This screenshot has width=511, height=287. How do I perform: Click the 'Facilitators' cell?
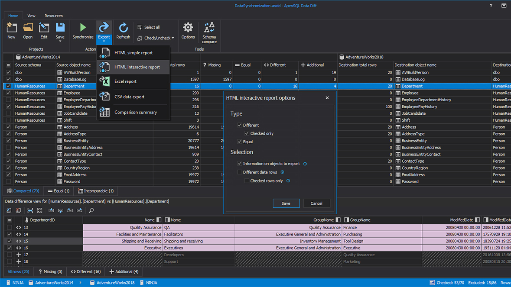point(199,234)
